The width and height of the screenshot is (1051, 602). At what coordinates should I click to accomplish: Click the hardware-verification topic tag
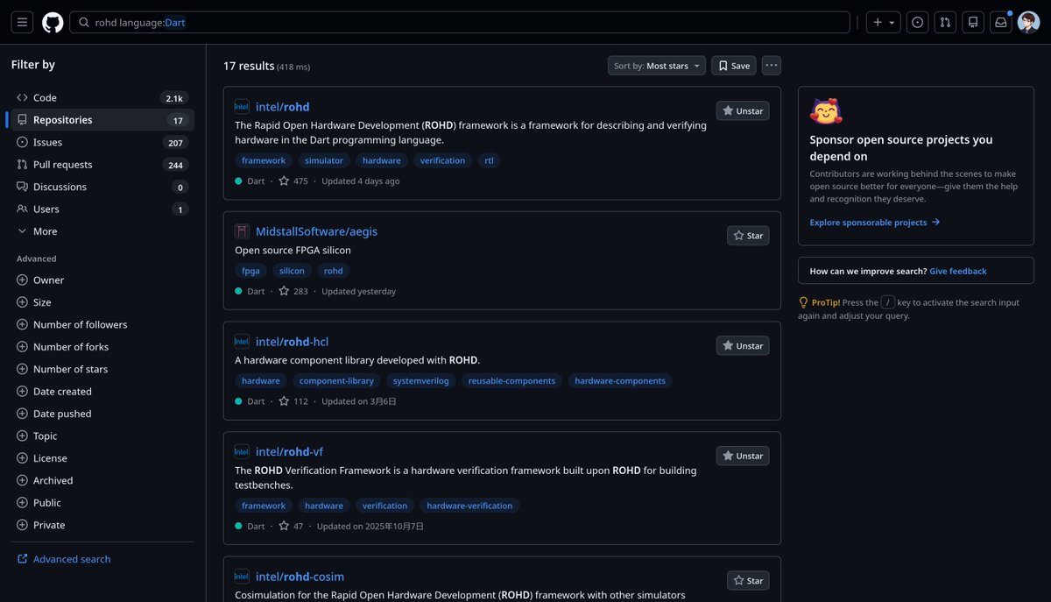pos(469,506)
